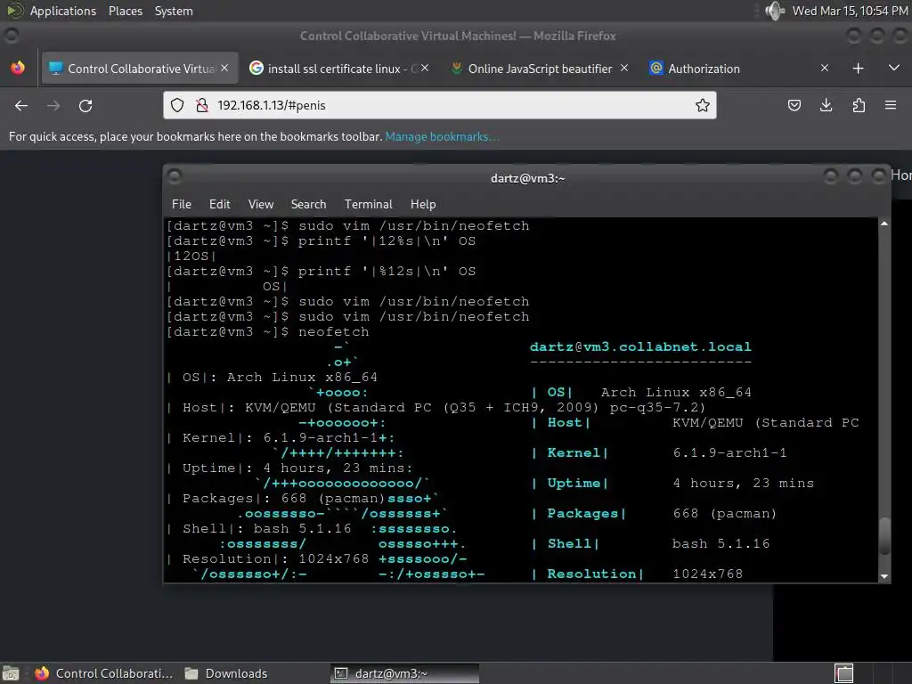Image resolution: width=912 pixels, height=684 pixels.
Task: Click the bold Packages| label
Action: pyautogui.click(x=586, y=513)
